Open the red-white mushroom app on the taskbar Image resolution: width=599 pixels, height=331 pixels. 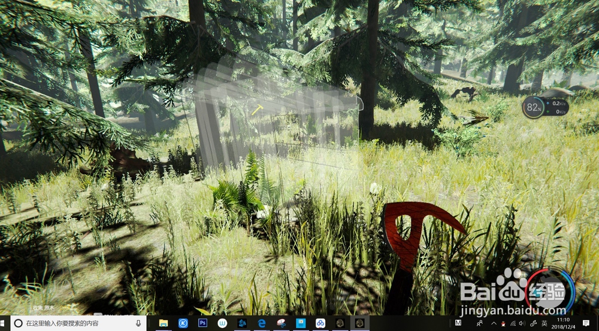pos(281,323)
